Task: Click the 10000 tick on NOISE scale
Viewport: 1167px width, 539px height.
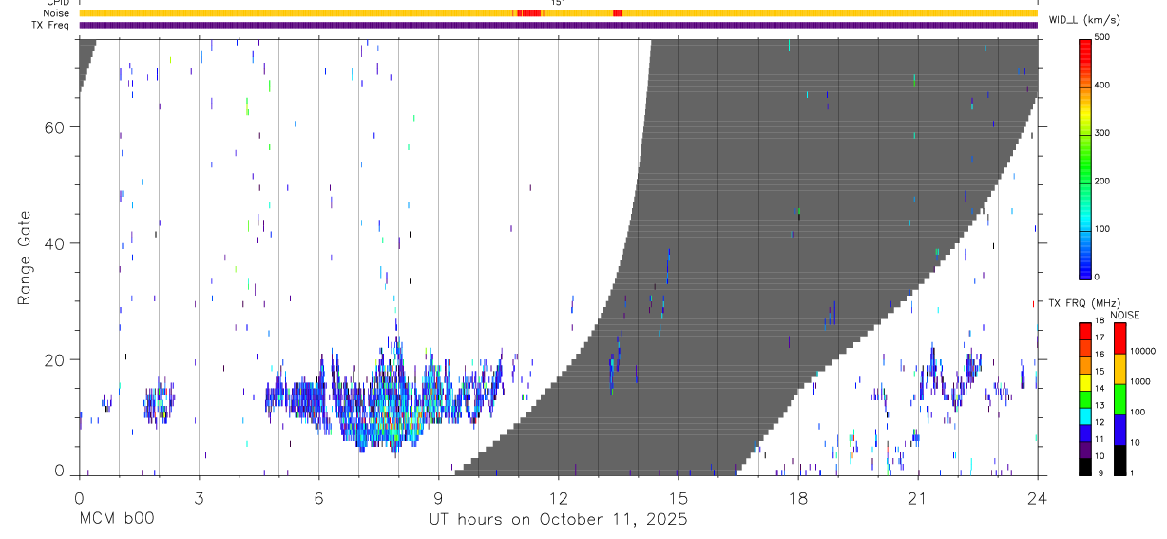Action: [1142, 351]
